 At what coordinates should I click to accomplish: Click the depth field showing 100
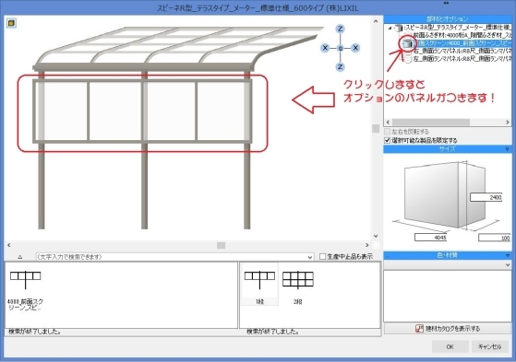pyautogui.click(x=494, y=238)
